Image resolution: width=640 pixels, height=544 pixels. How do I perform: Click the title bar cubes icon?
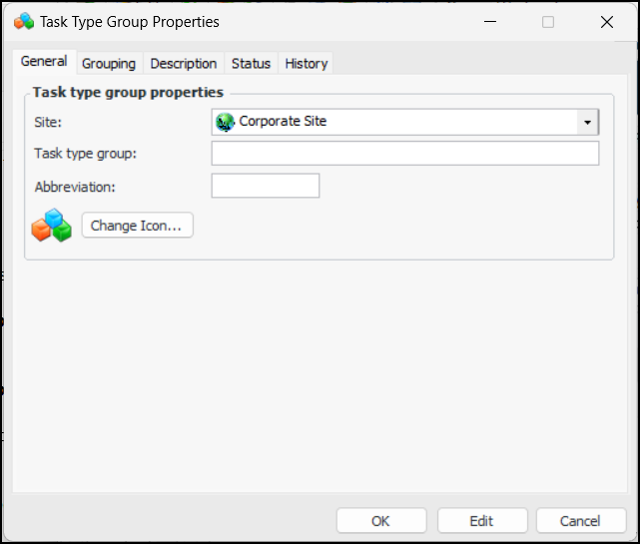(24, 21)
